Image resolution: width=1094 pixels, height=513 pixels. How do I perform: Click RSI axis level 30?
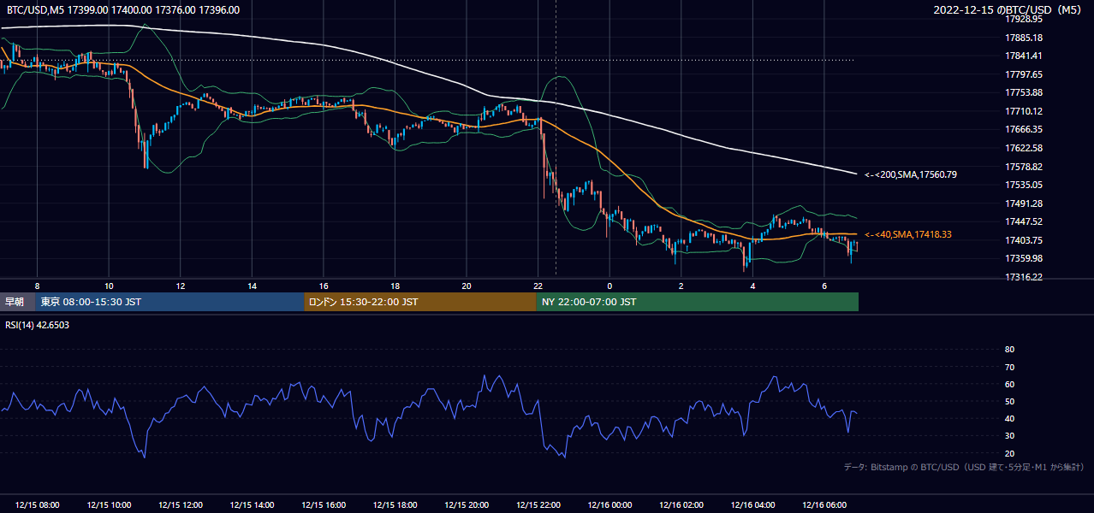[x=1010, y=436]
